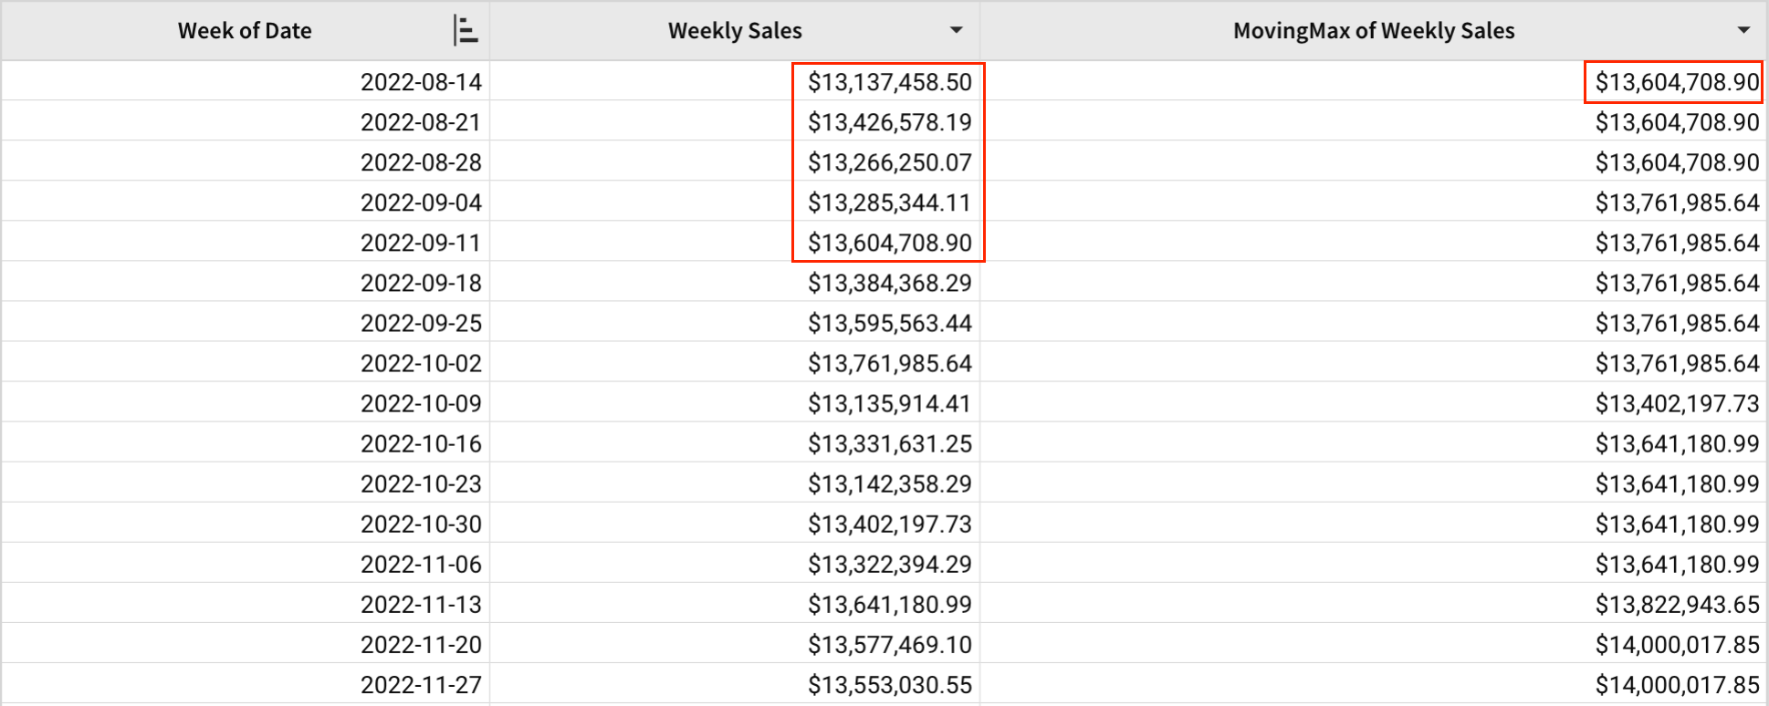
Task: Click the Weekly Sales value $13,426,578.19
Action: point(889,122)
